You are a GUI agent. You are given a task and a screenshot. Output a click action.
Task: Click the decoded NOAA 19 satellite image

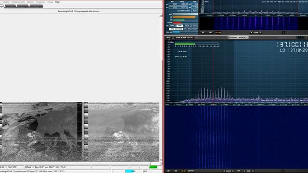tap(79, 132)
